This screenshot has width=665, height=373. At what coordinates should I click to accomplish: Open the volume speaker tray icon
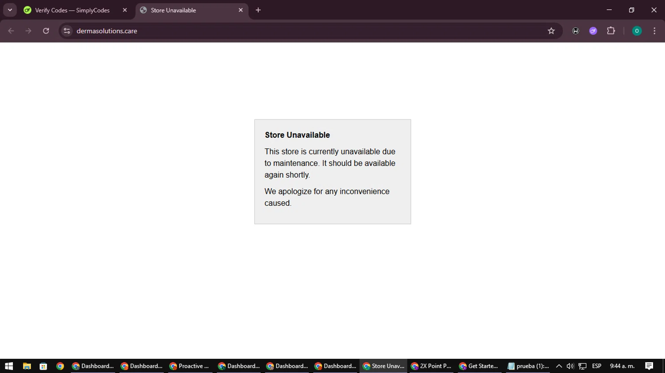pyautogui.click(x=570, y=366)
